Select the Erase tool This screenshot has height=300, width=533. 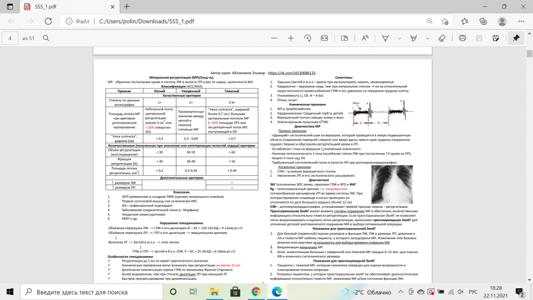pyautogui.click(x=441, y=38)
